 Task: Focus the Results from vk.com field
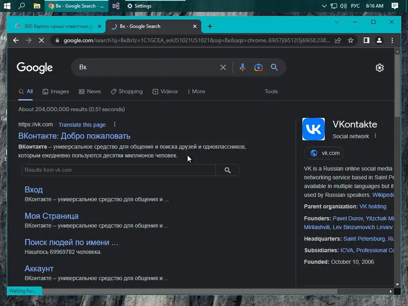tap(119, 170)
